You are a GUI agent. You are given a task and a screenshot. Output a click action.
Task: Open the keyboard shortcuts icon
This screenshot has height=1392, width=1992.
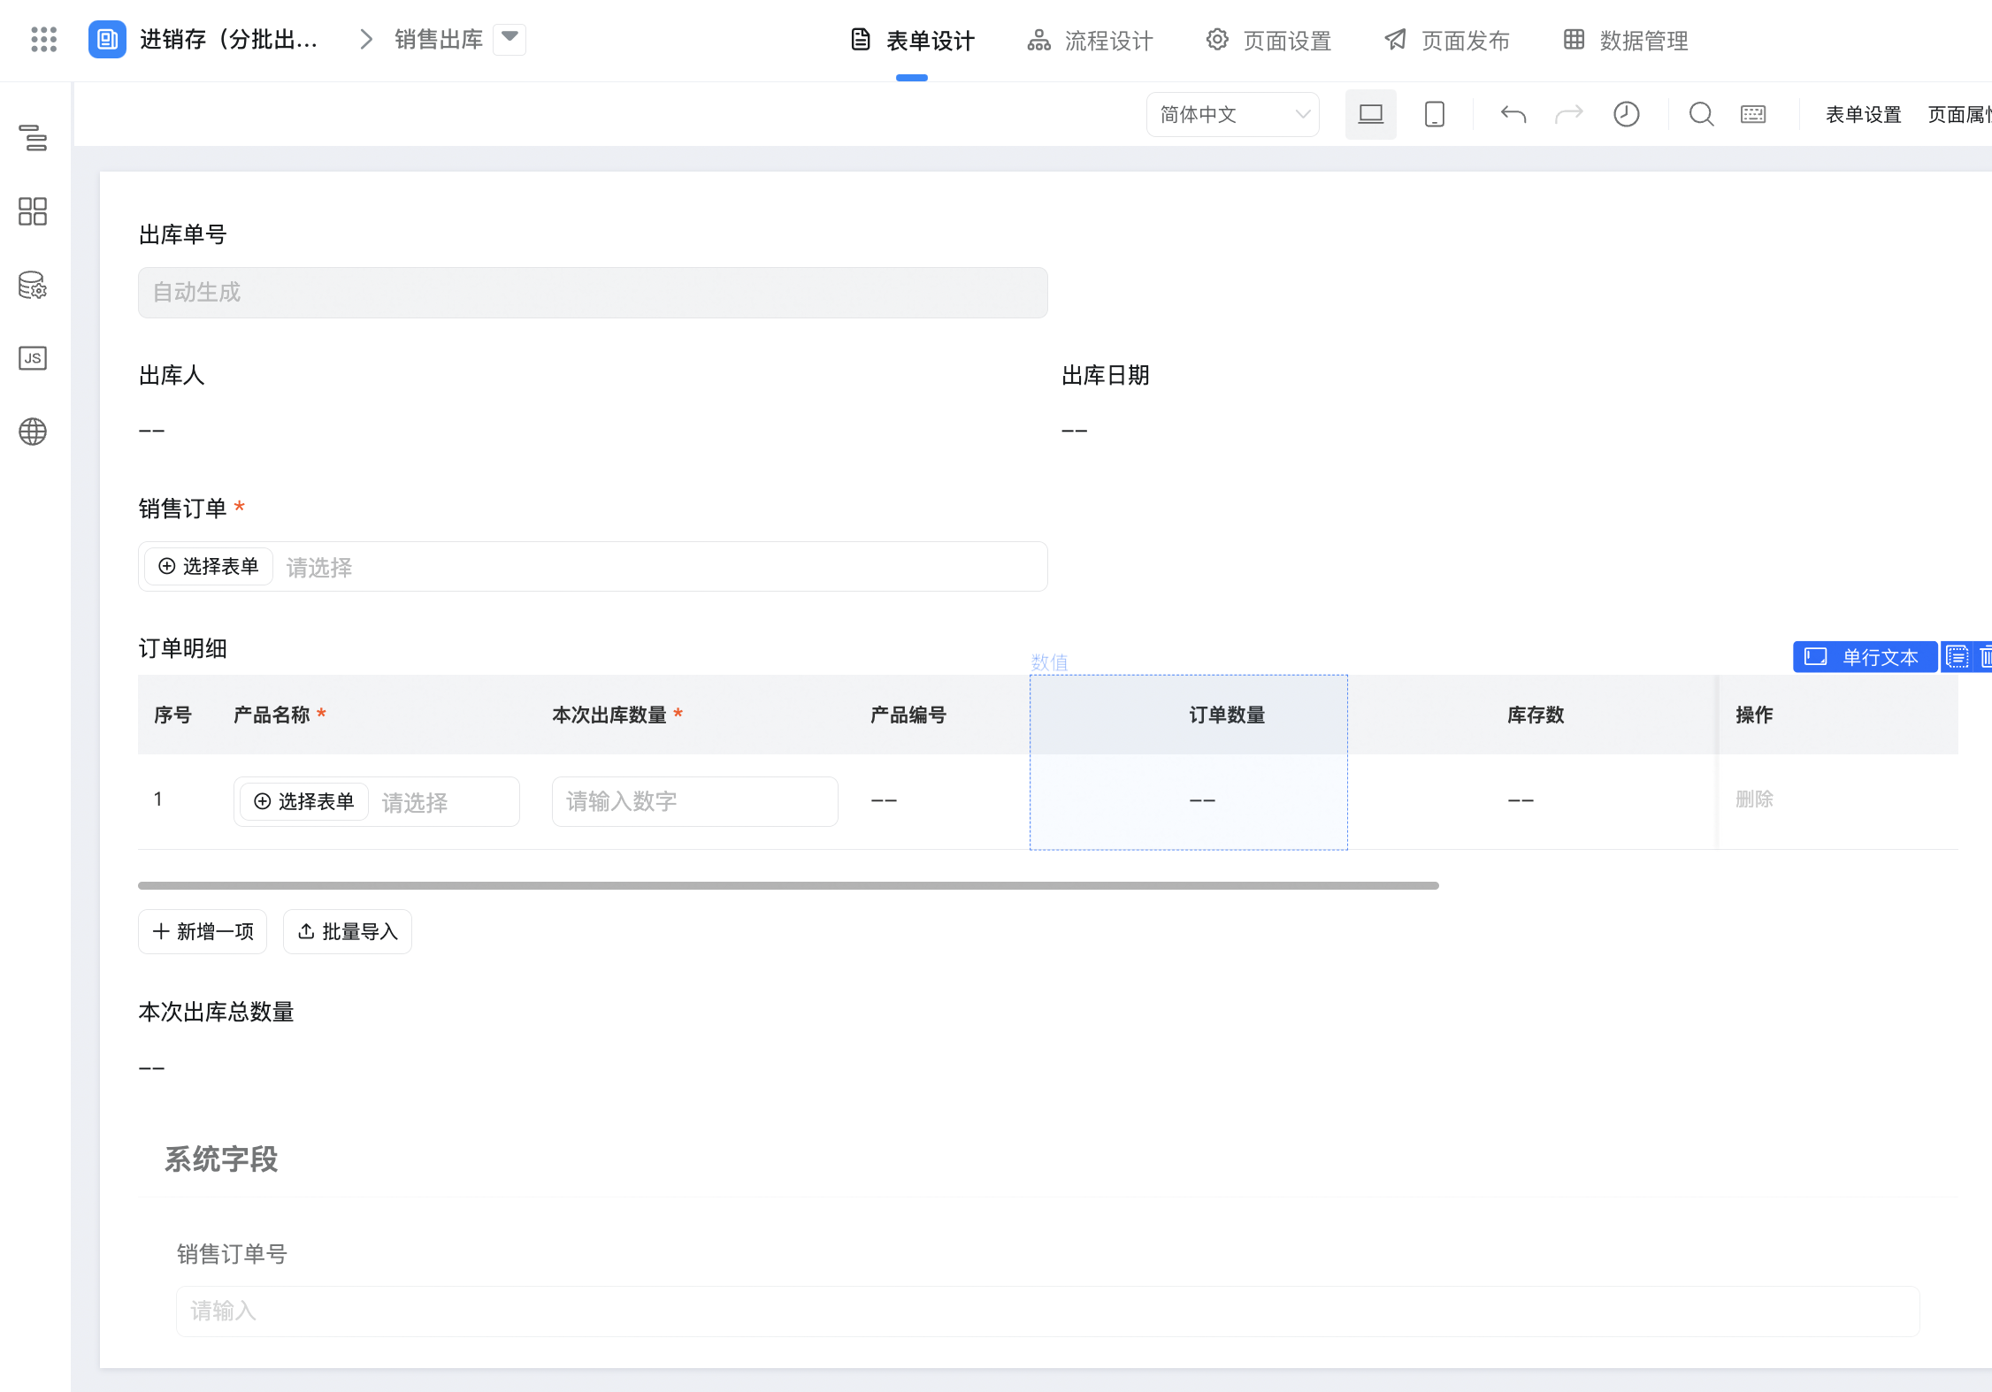point(1753,114)
